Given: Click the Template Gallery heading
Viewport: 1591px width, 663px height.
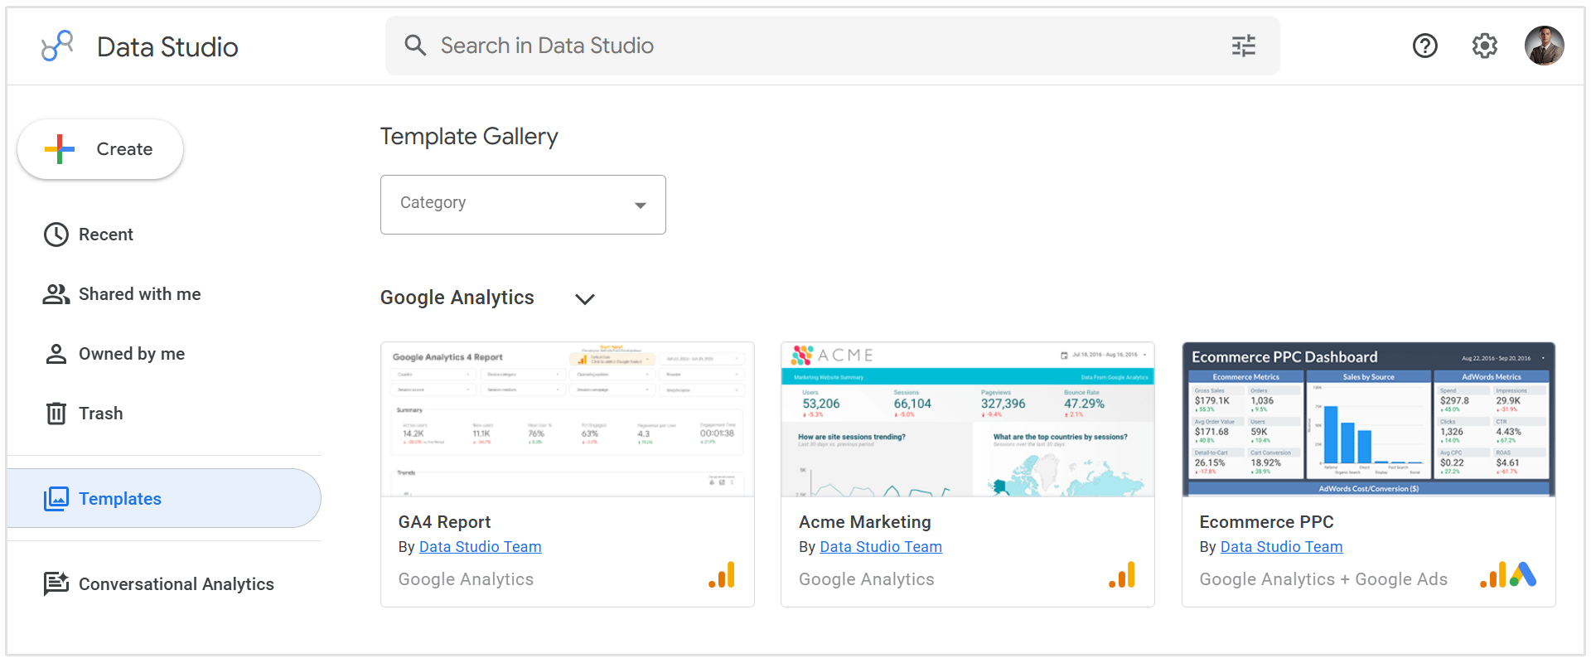Looking at the screenshot, I should [469, 137].
